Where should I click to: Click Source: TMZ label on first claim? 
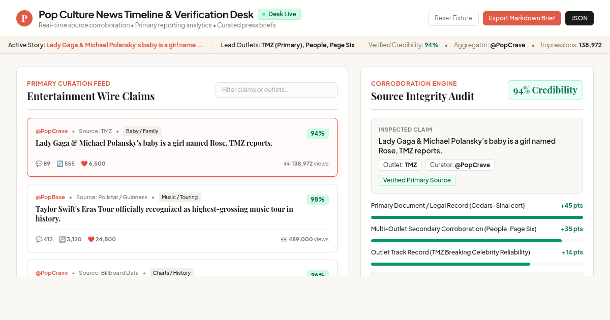pyautogui.click(x=96, y=131)
